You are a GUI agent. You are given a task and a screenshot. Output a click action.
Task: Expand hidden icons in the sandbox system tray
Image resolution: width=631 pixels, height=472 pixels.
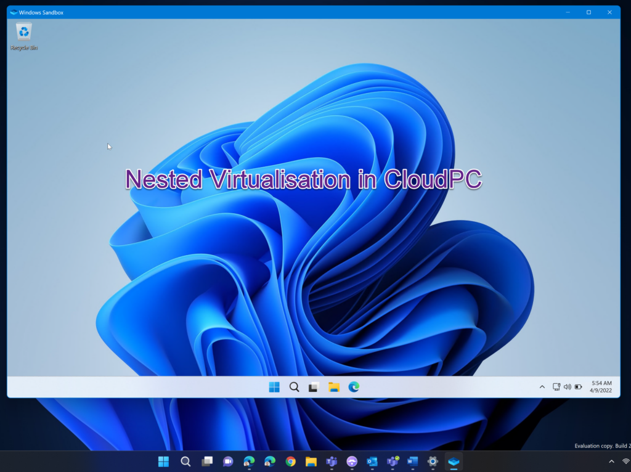click(542, 386)
